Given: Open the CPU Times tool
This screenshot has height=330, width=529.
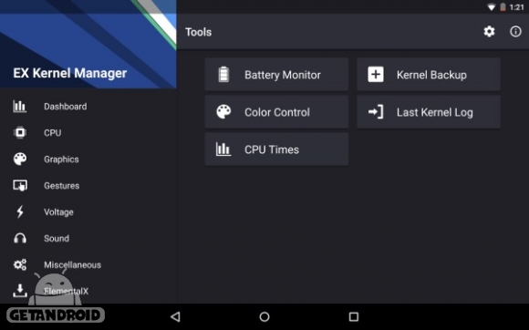Looking at the screenshot, I should [276, 149].
